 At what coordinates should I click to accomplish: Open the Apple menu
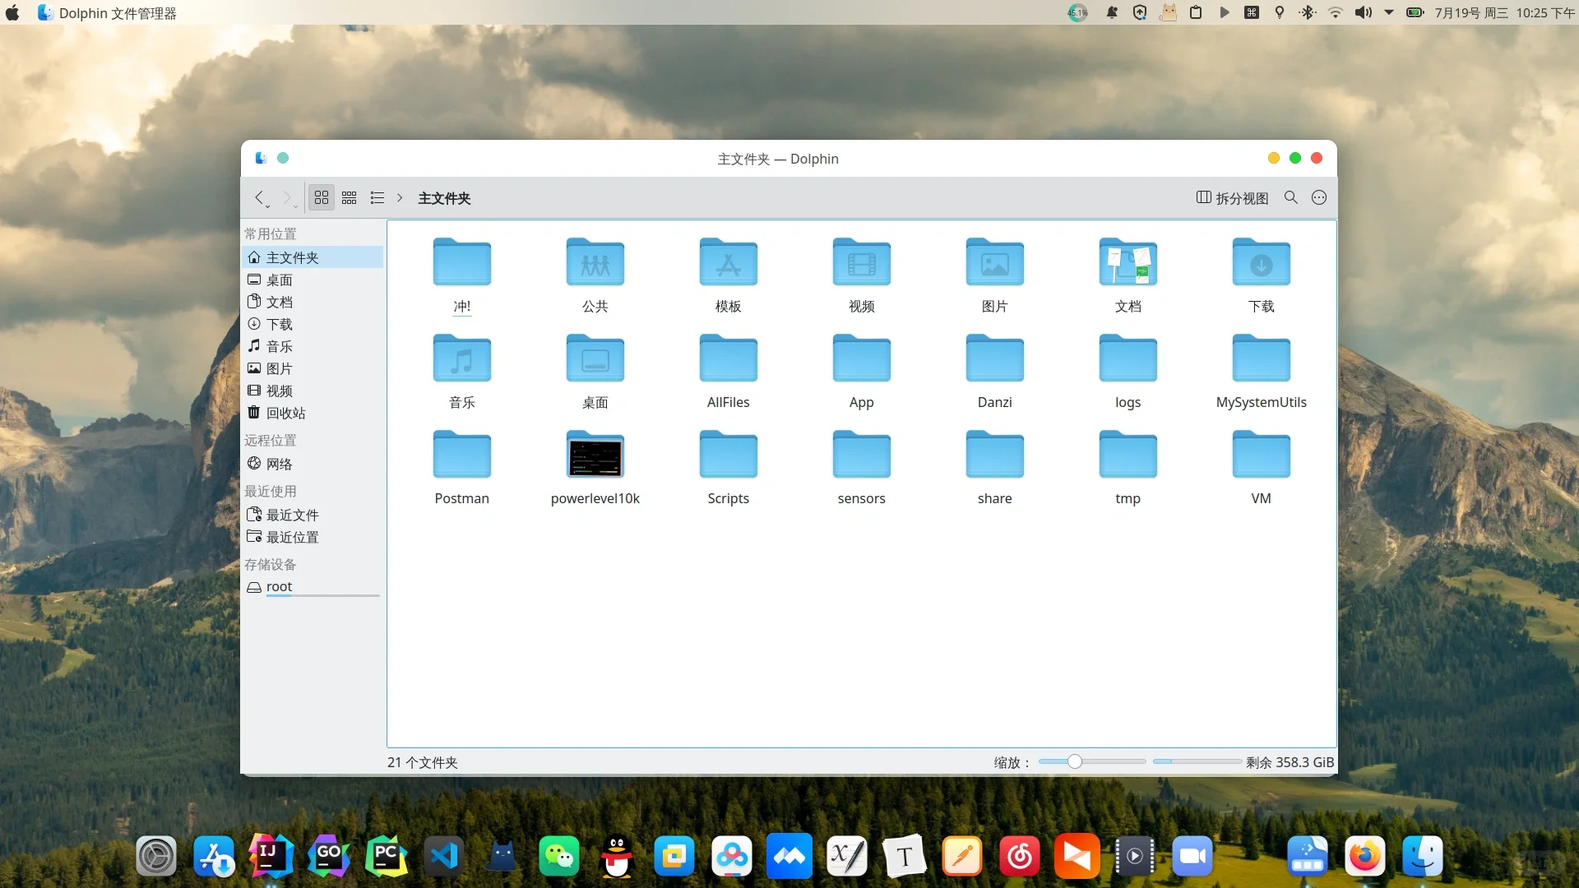point(12,12)
